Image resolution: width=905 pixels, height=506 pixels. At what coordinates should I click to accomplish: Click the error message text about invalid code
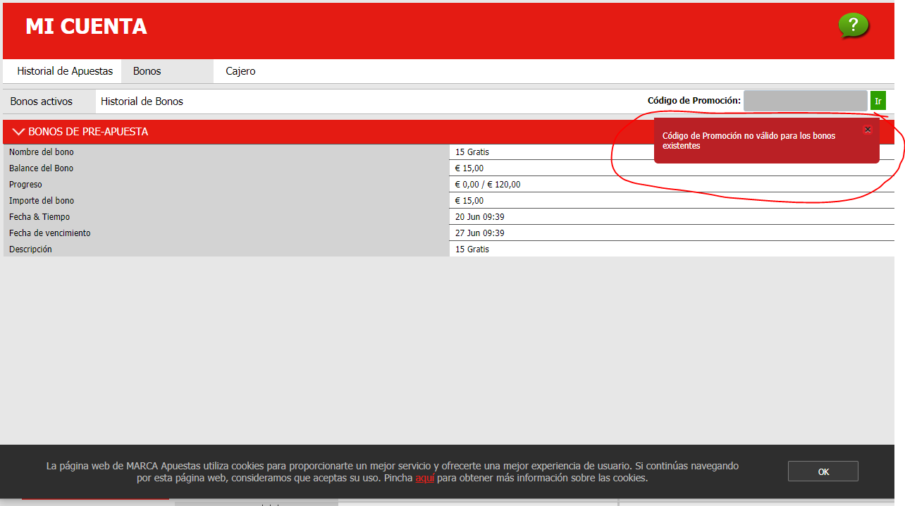click(x=749, y=140)
